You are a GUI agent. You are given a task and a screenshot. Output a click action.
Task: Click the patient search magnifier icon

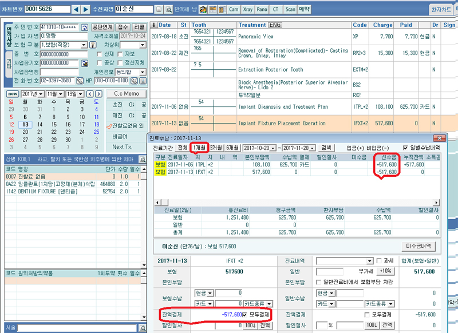point(168,10)
